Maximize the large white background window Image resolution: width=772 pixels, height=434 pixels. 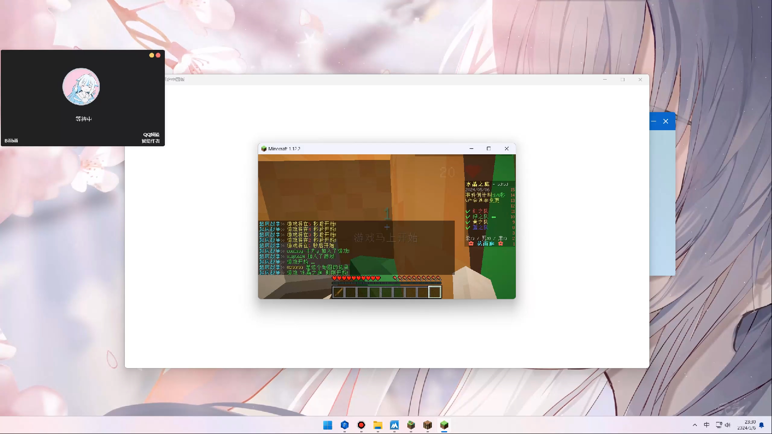[x=622, y=80]
